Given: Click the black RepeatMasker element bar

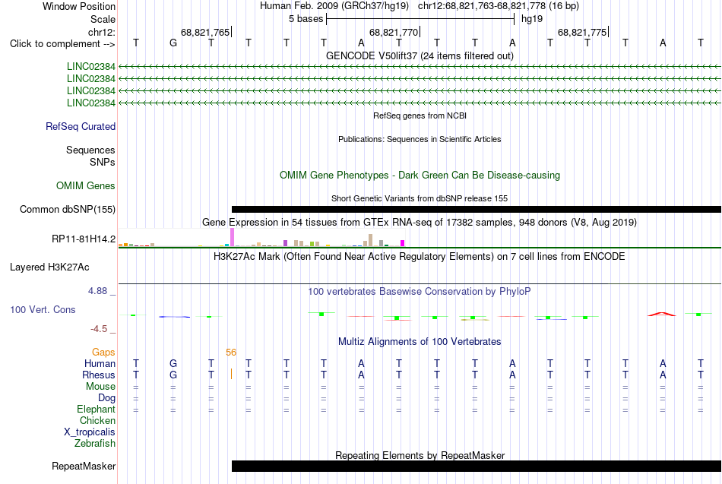Looking at the screenshot, I should pyautogui.click(x=477, y=466).
